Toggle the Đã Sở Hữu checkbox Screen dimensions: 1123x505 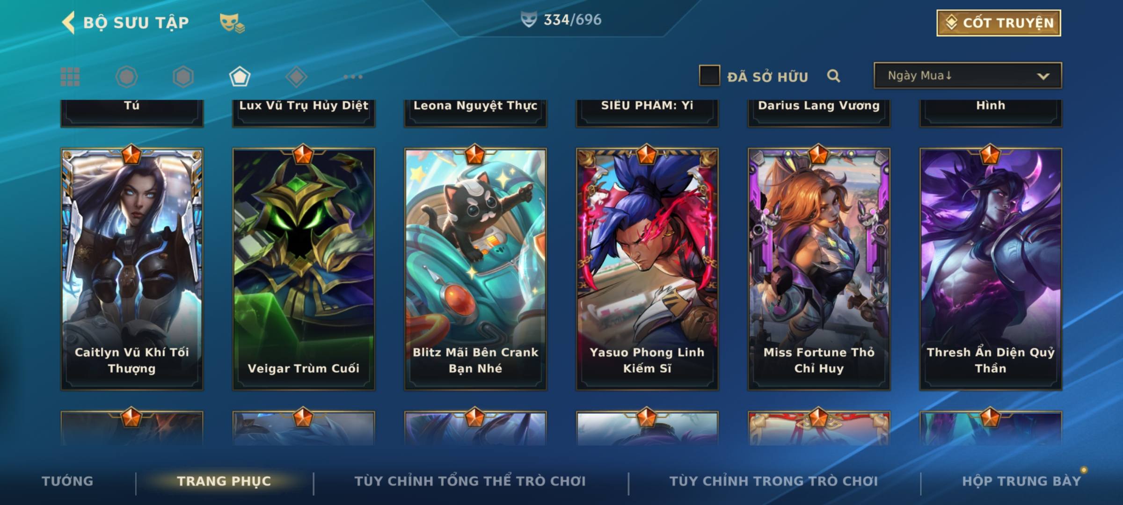pyautogui.click(x=709, y=76)
